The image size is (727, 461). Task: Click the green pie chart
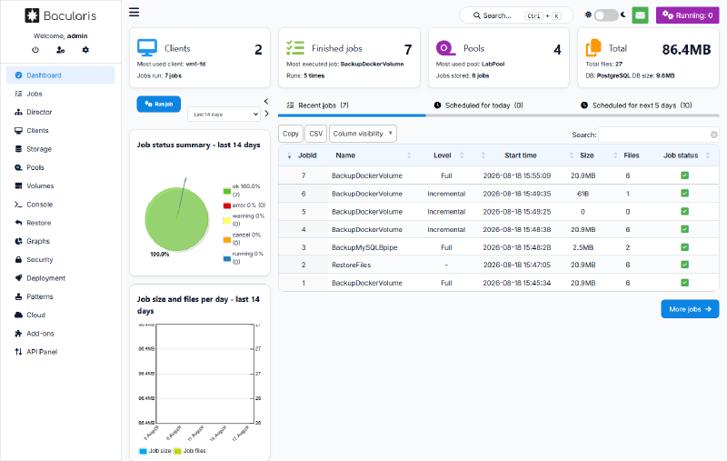point(176,219)
